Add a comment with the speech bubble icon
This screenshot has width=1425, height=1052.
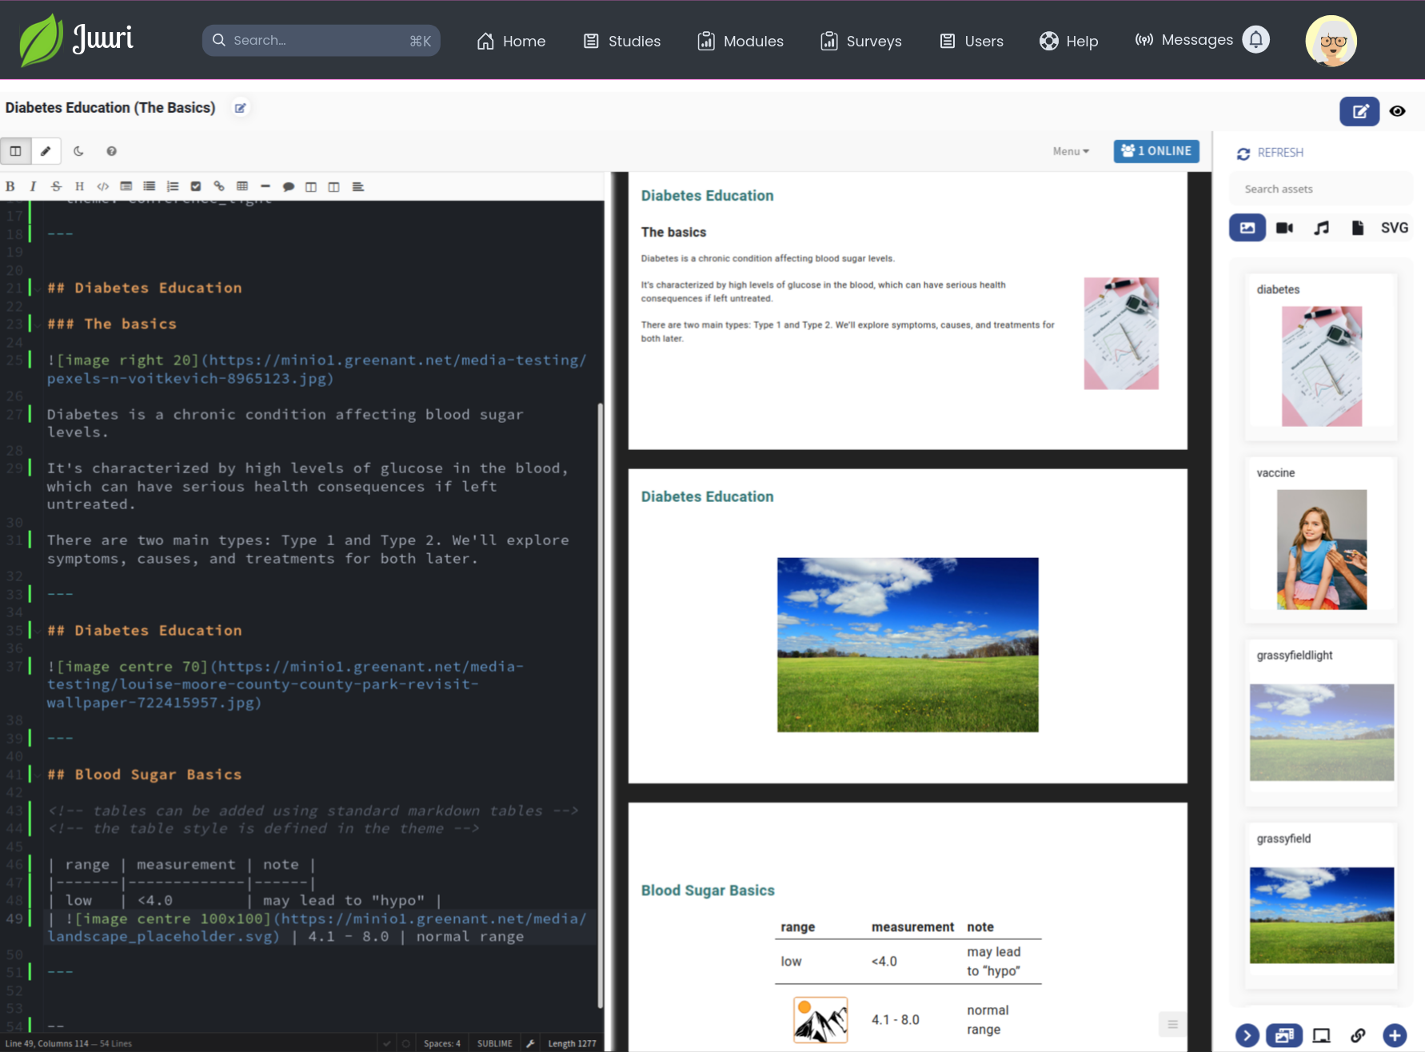pyautogui.click(x=289, y=186)
